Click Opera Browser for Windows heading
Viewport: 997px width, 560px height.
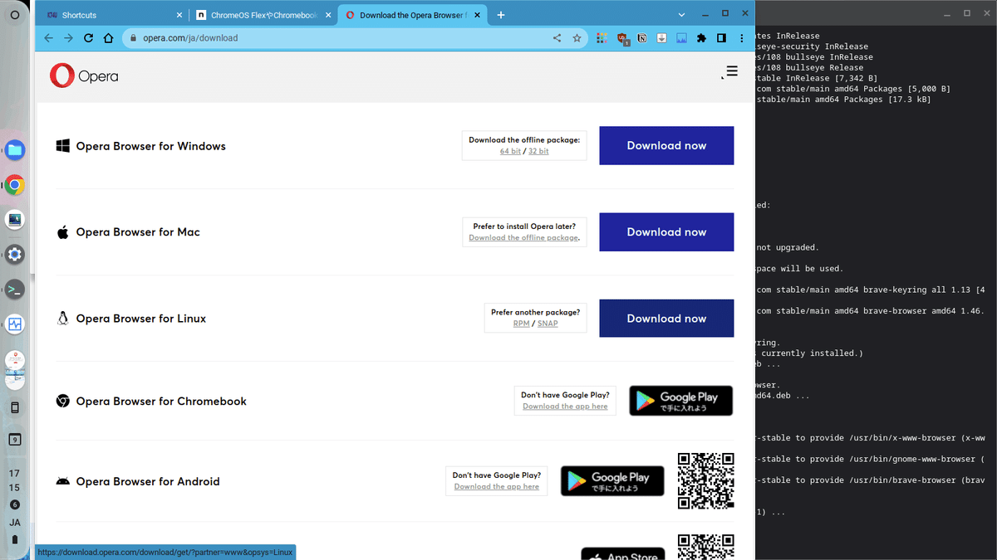[x=150, y=146]
